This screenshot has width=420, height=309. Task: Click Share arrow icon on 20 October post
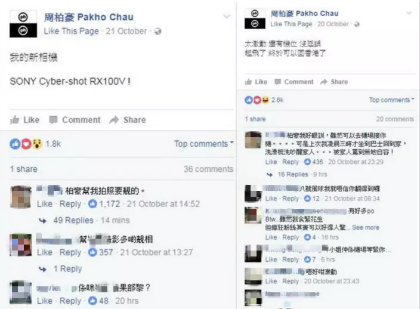324,82
